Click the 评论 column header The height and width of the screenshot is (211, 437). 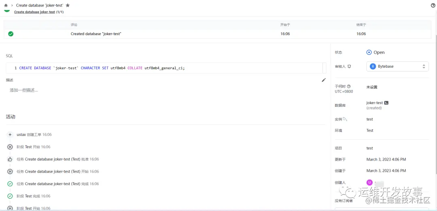74,25
